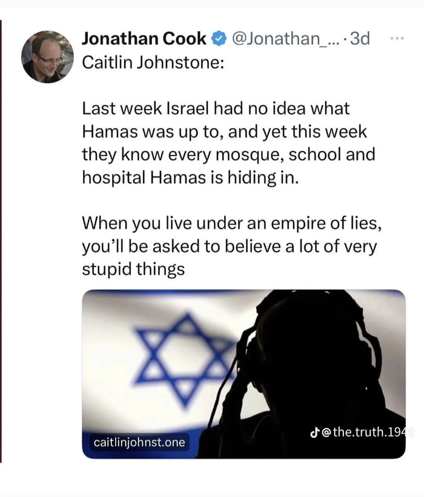Click the 'stupid things' text line
Viewport: 424px width, 497px height.
[x=133, y=267]
